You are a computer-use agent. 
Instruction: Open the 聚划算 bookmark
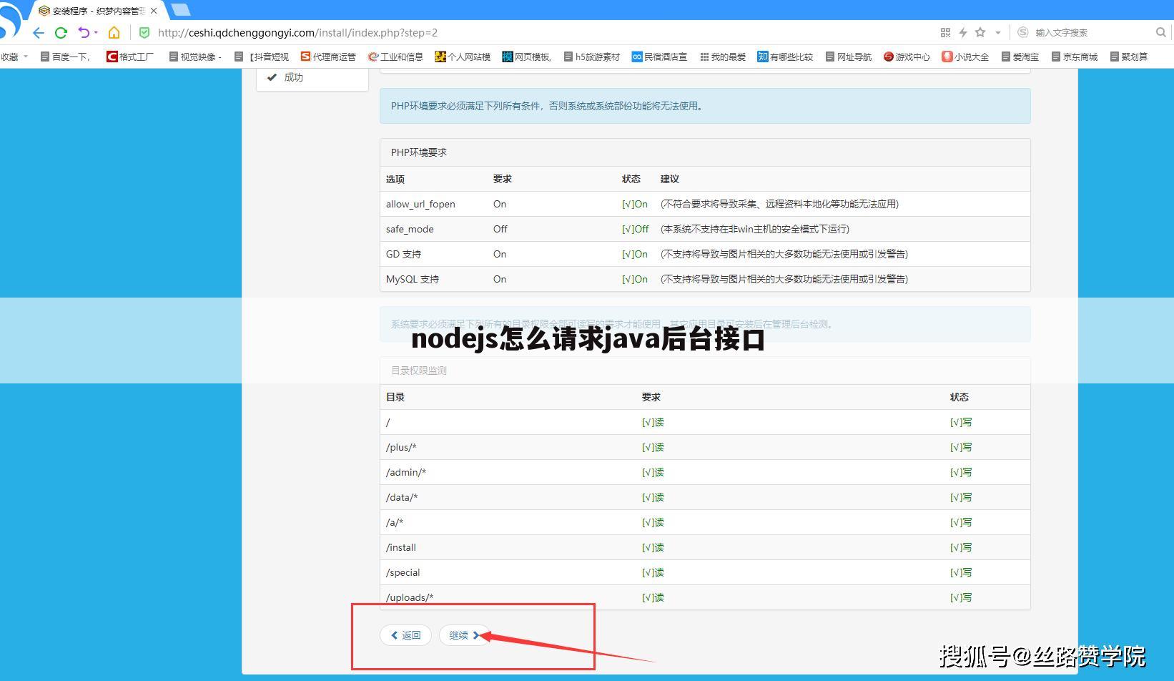[1129, 57]
